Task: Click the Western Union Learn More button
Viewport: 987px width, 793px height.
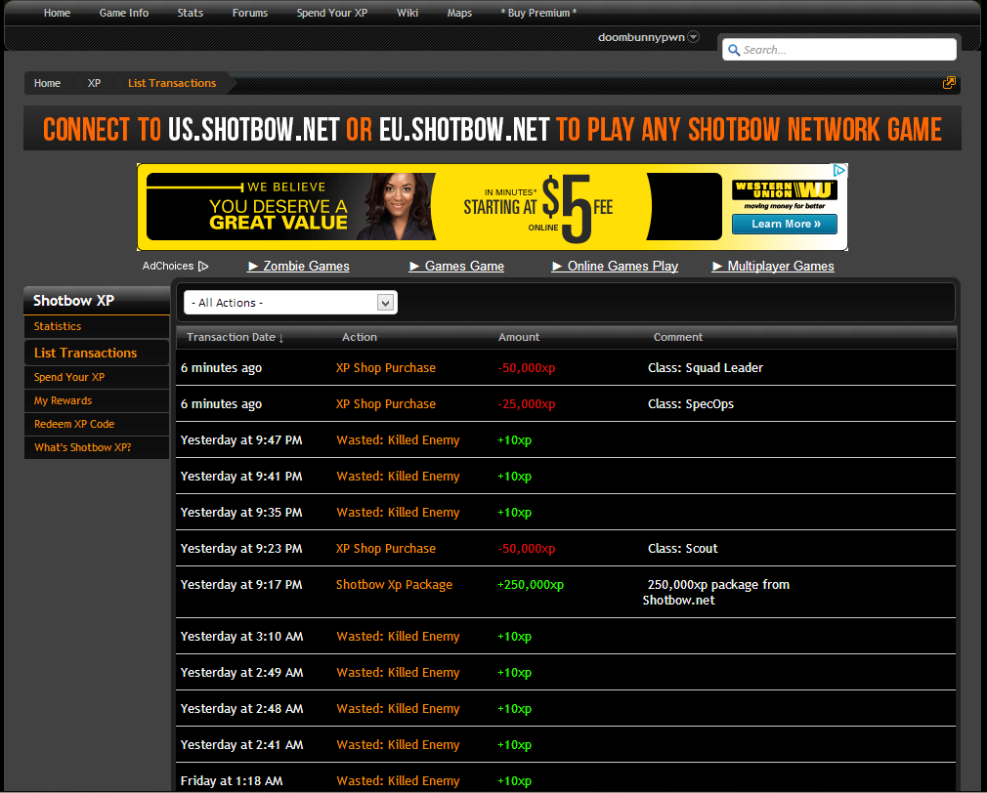Action: [x=785, y=224]
